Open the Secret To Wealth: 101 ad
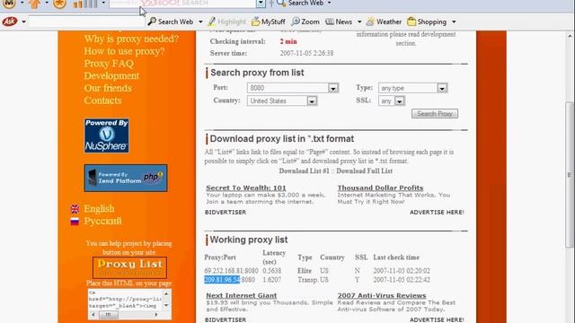The height and width of the screenshot is (323, 575). coord(245,188)
